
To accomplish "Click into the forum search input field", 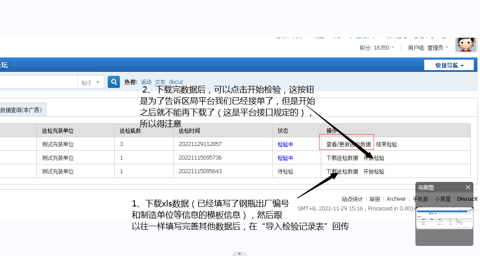I will [40, 82].
